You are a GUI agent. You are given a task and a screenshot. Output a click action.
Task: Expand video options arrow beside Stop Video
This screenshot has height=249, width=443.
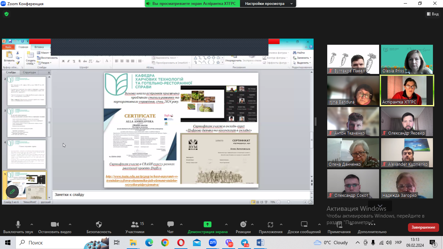[x=70, y=224]
